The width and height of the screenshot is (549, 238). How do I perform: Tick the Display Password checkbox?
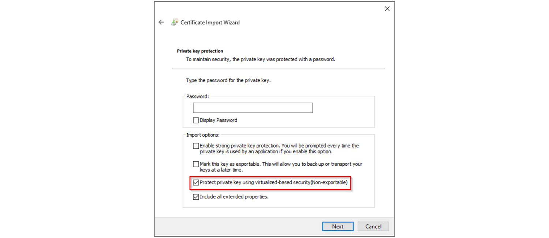click(x=196, y=120)
